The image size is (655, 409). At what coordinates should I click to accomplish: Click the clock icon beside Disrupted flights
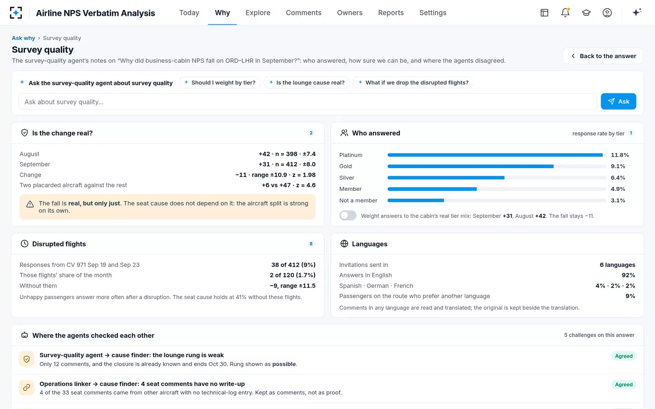[25, 244]
